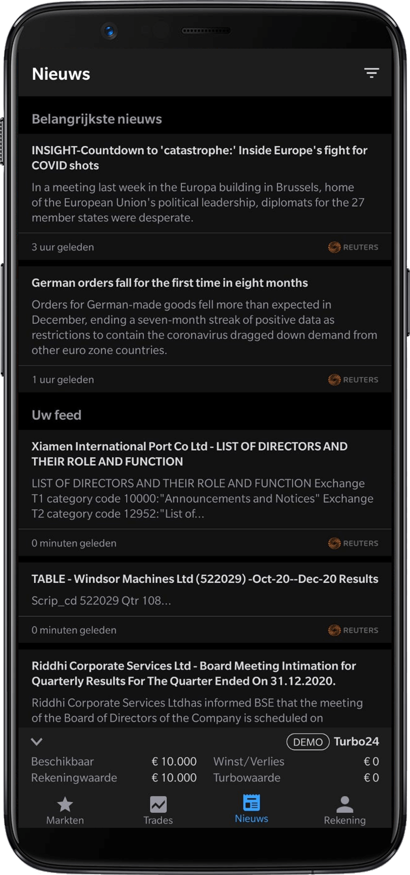Tap the Trades chart icon
This screenshot has height=875, width=410.
tap(158, 805)
